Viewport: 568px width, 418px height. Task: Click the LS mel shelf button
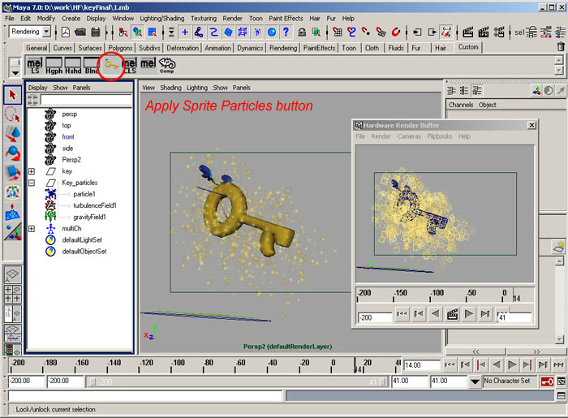[x=35, y=64]
